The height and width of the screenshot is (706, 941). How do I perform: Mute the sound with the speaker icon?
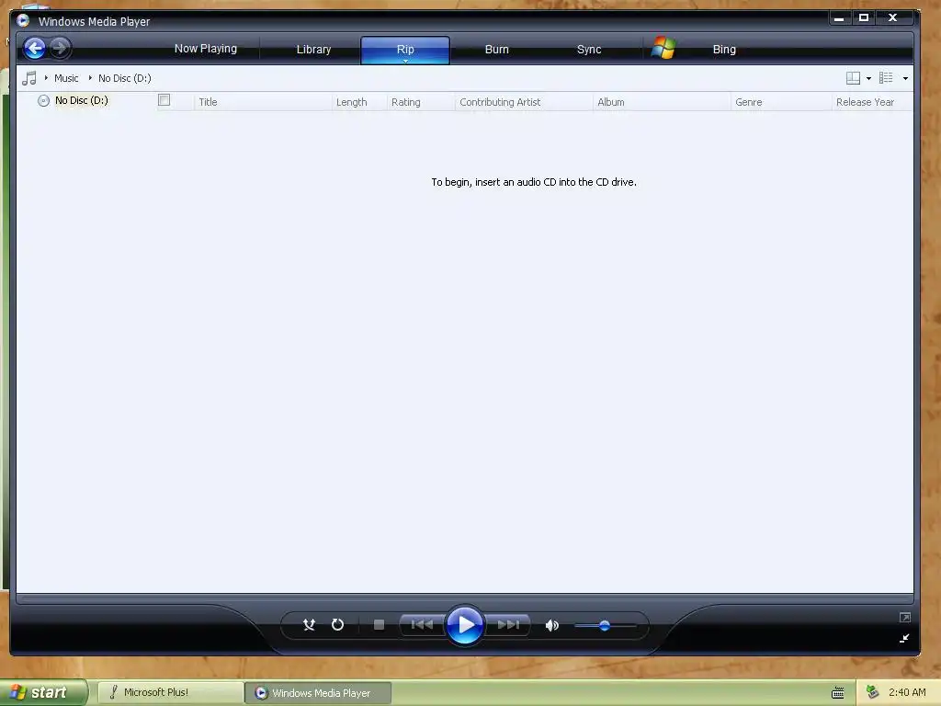click(x=552, y=625)
